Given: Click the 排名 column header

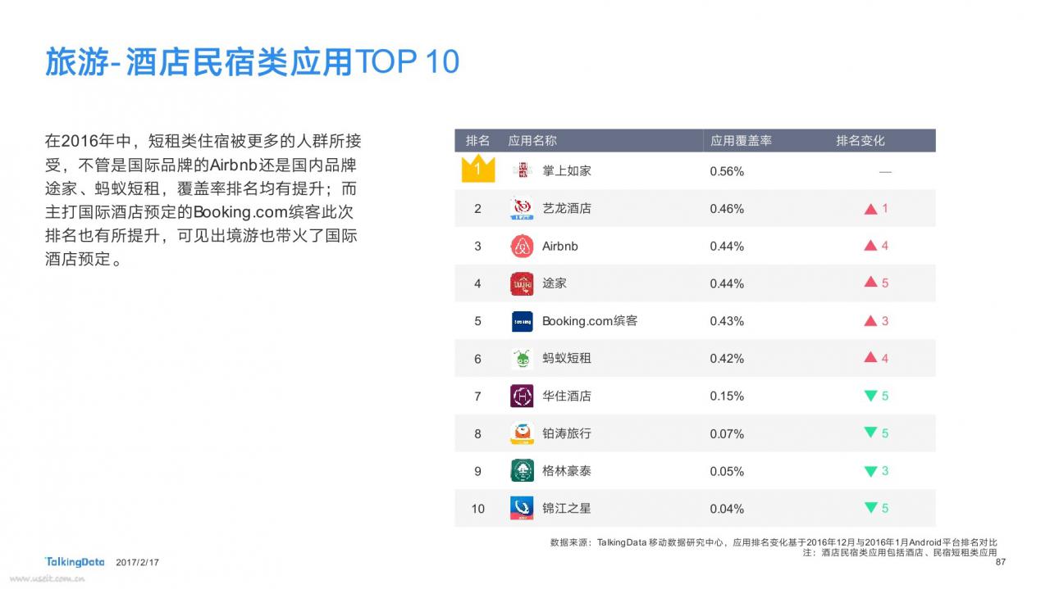Looking at the screenshot, I should coord(477,141).
